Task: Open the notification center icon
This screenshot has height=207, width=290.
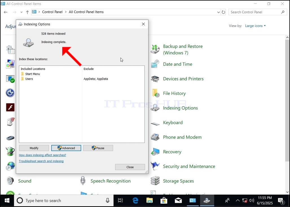Action: click(x=281, y=201)
